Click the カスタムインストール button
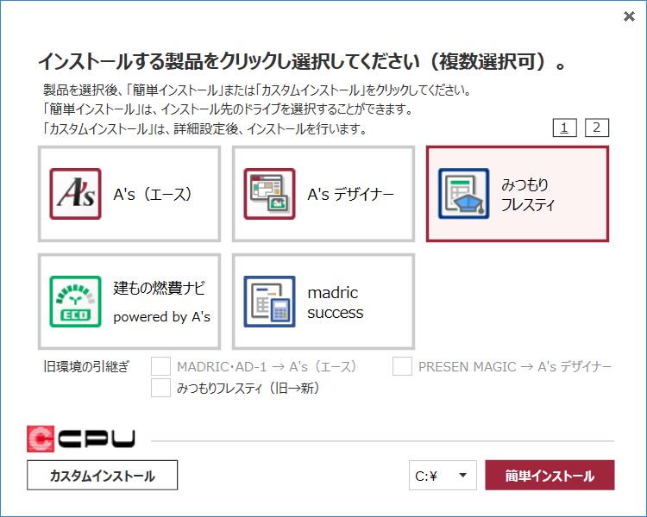647x517 pixels. click(x=103, y=476)
